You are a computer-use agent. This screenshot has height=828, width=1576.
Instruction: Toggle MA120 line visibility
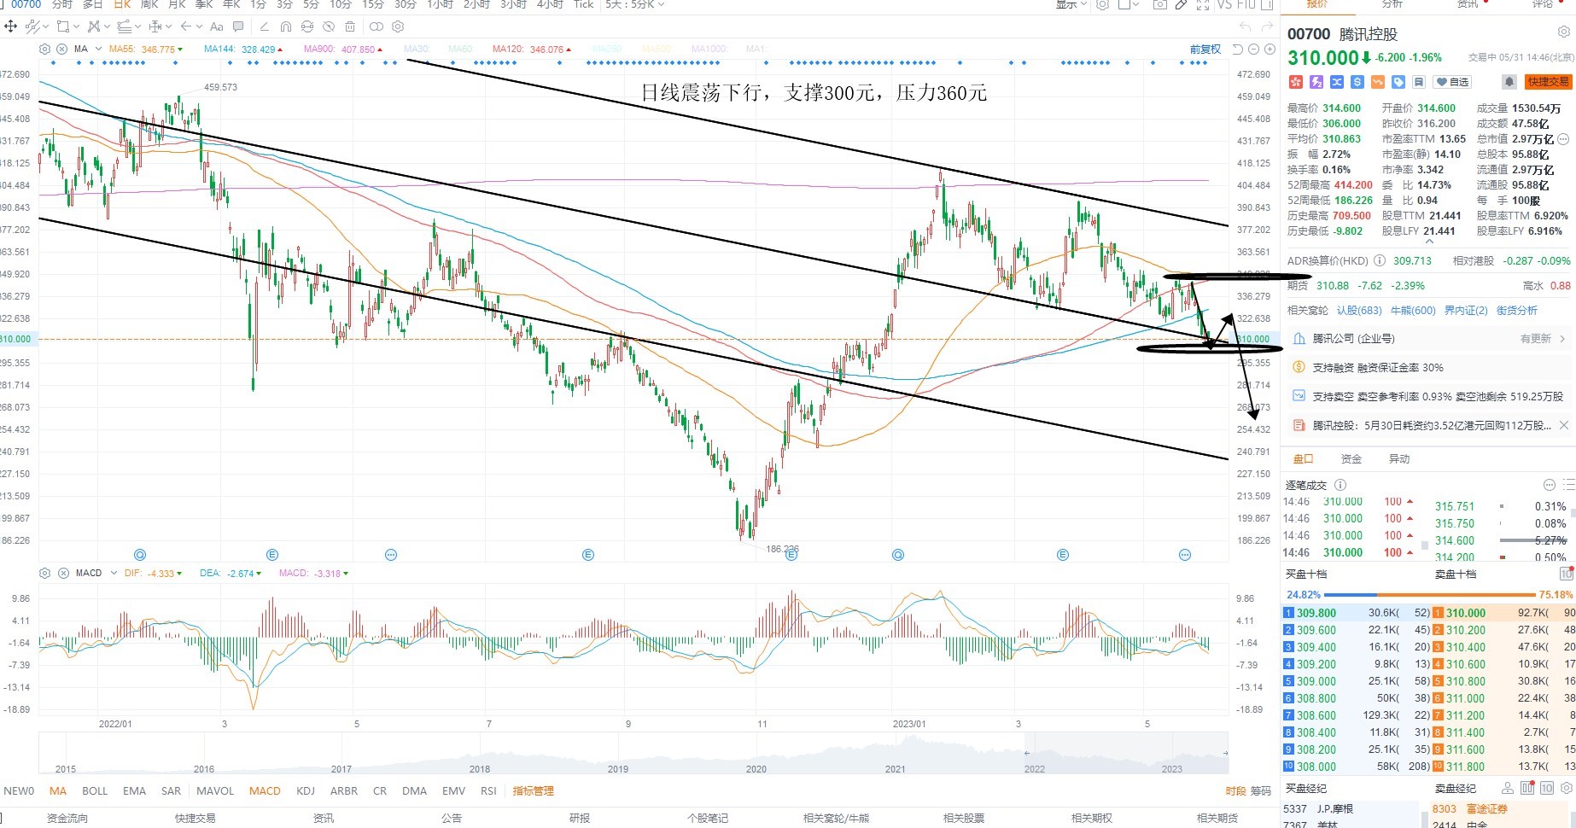(x=532, y=50)
